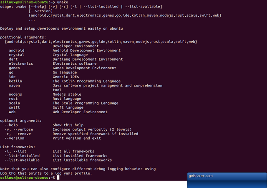Click the heading 'optional arguments:'

[x=21, y=121]
